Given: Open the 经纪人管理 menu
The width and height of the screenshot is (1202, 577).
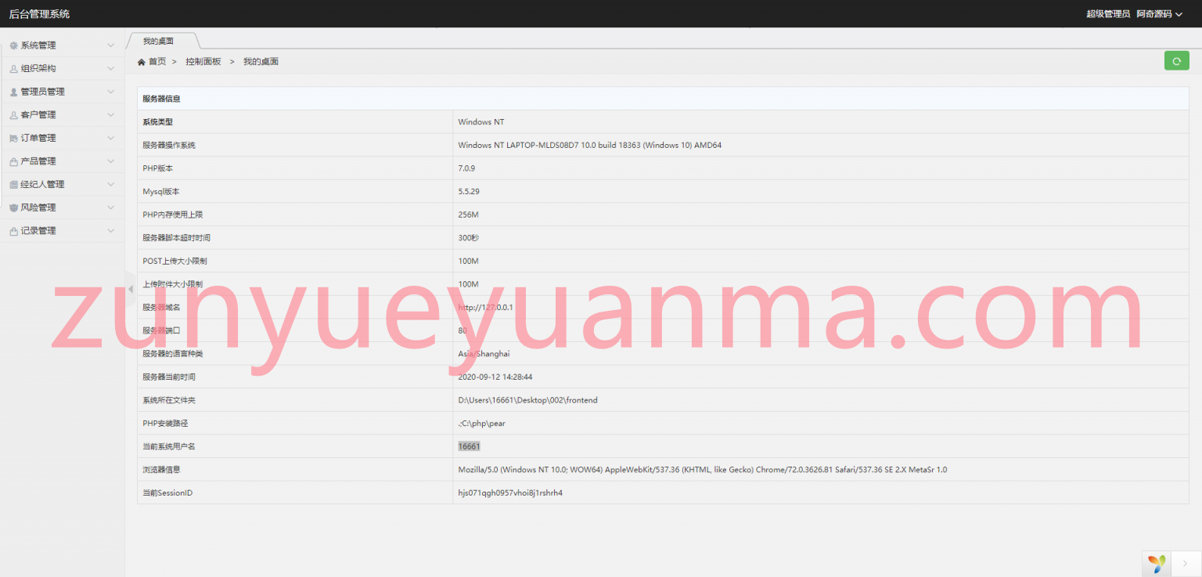Looking at the screenshot, I should click(62, 185).
